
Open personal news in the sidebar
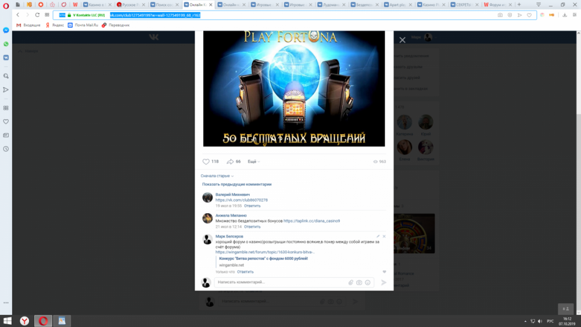click(x=6, y=135)
